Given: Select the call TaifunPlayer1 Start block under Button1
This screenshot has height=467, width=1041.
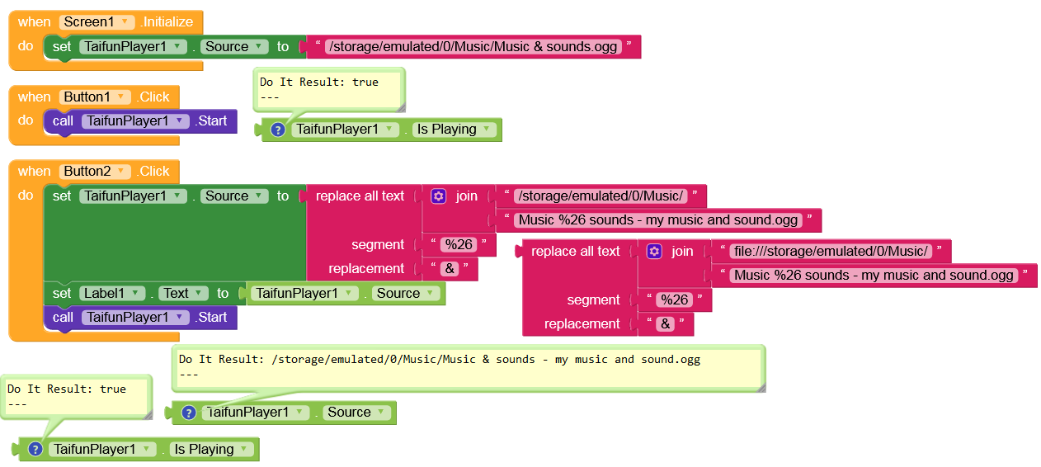Looking at the screenshot, I should [x=140, y=121].
